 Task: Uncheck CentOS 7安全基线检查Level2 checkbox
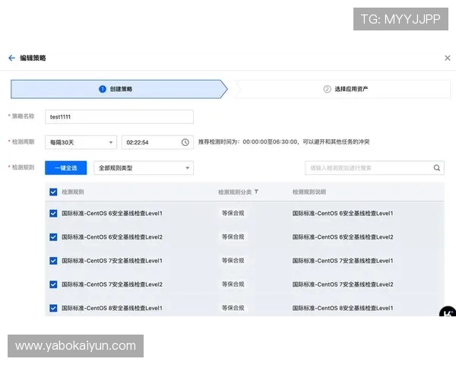tap(53, 284)
